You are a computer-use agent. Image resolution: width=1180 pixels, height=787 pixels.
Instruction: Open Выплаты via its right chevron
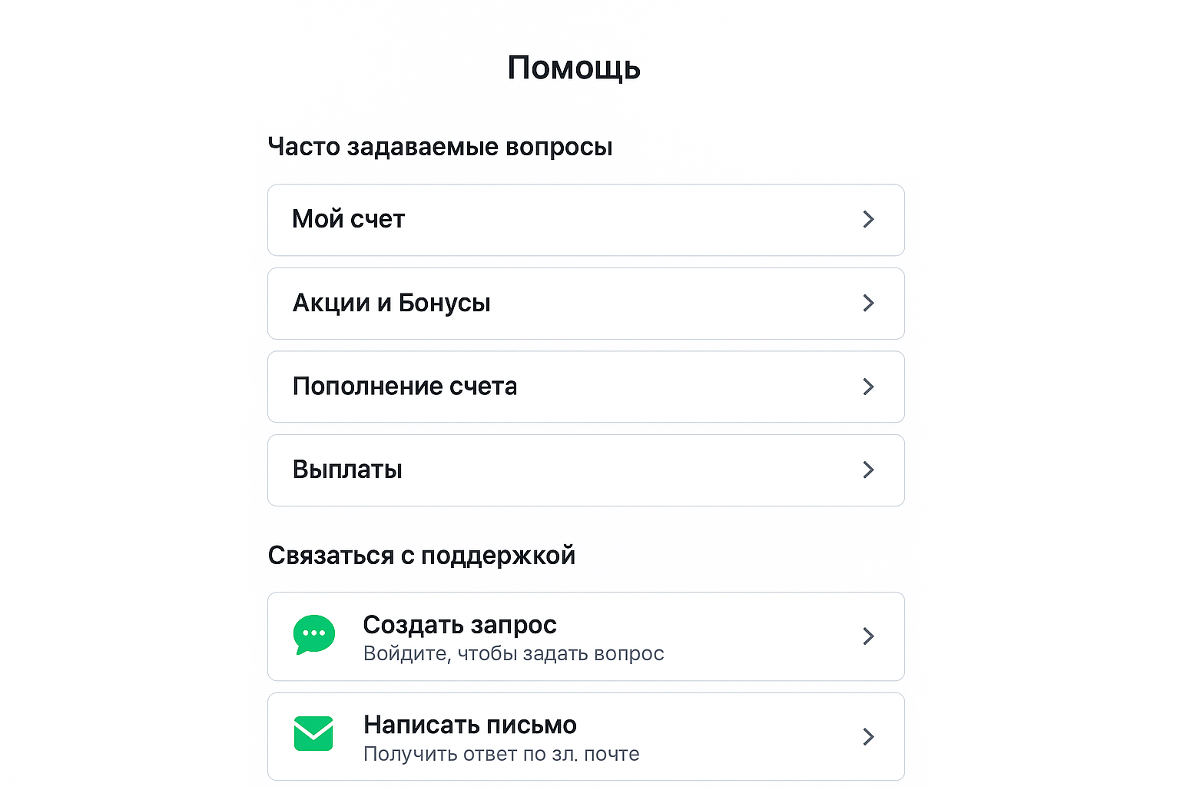[868, 470]
